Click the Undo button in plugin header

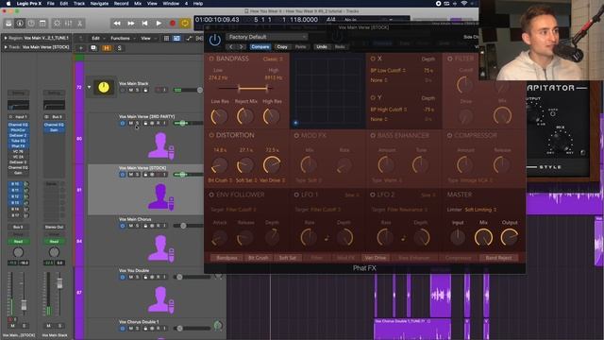point(322,46)
